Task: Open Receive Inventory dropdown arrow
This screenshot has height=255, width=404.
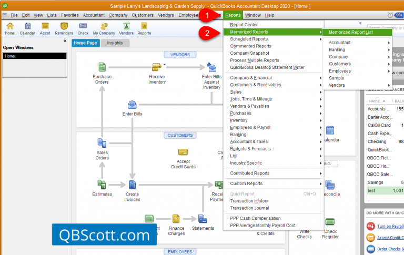Action: pos(164,64)
